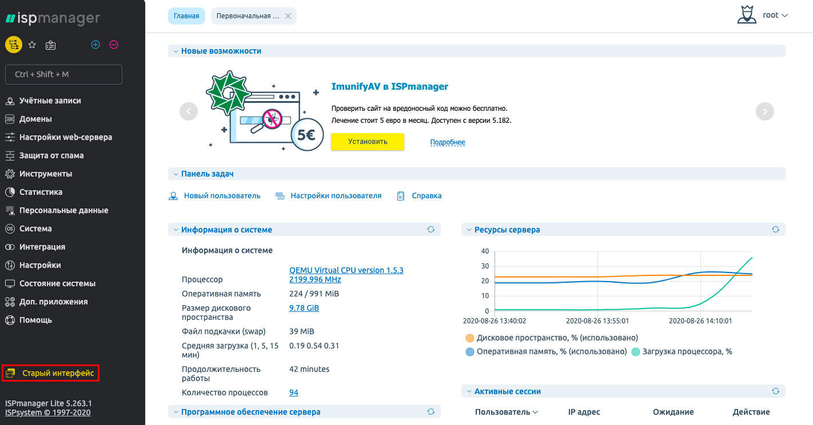Go to Настройки web-сервера

tap(66, 137)
